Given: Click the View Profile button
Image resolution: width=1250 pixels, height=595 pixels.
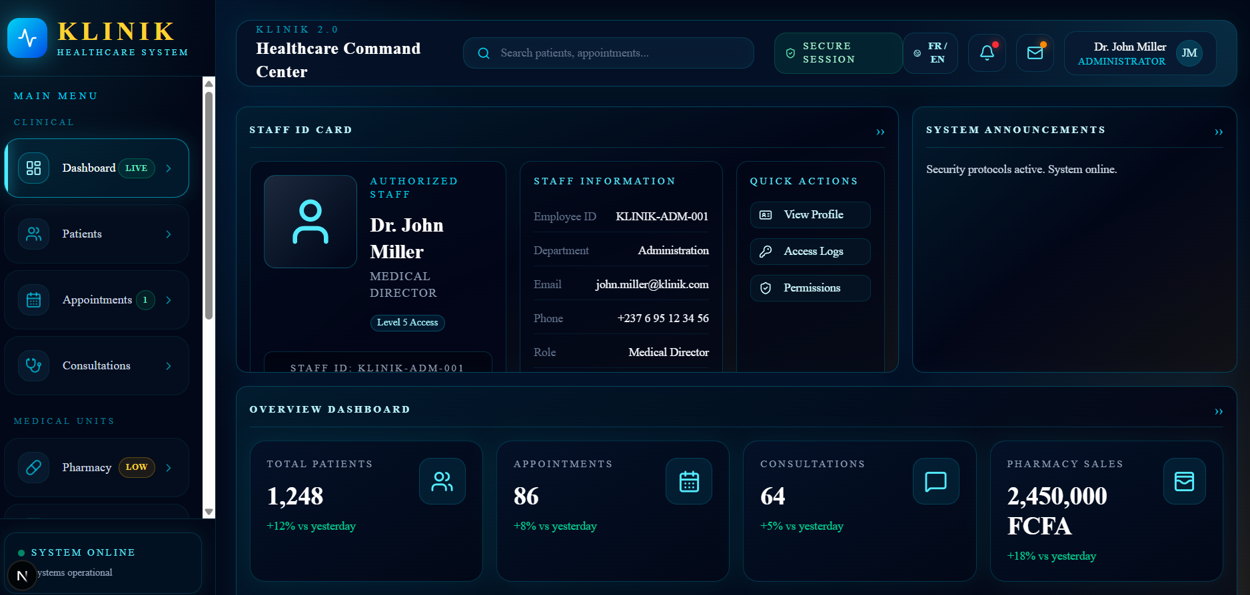Looking at the screenshot, I should tap(810, 215).
